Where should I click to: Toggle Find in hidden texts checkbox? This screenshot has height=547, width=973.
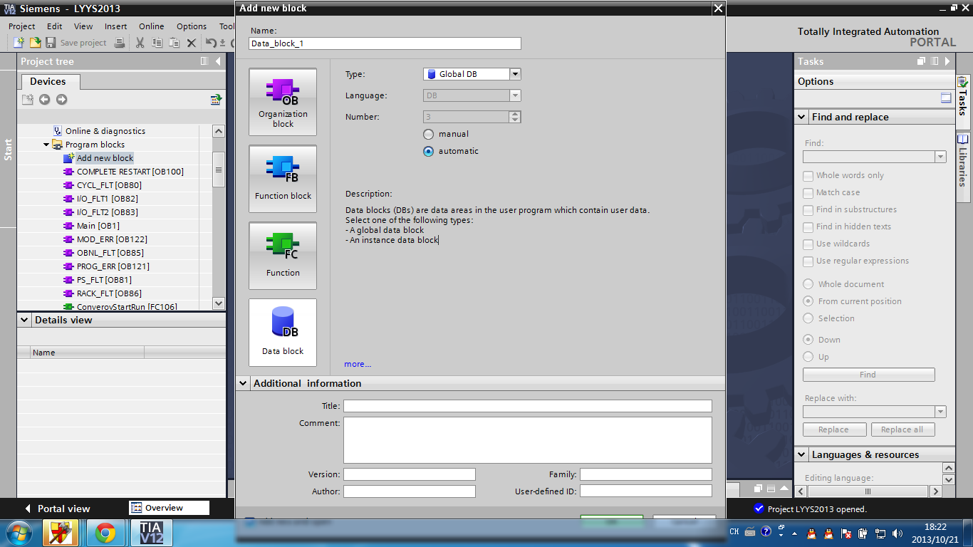pos(808,226)
